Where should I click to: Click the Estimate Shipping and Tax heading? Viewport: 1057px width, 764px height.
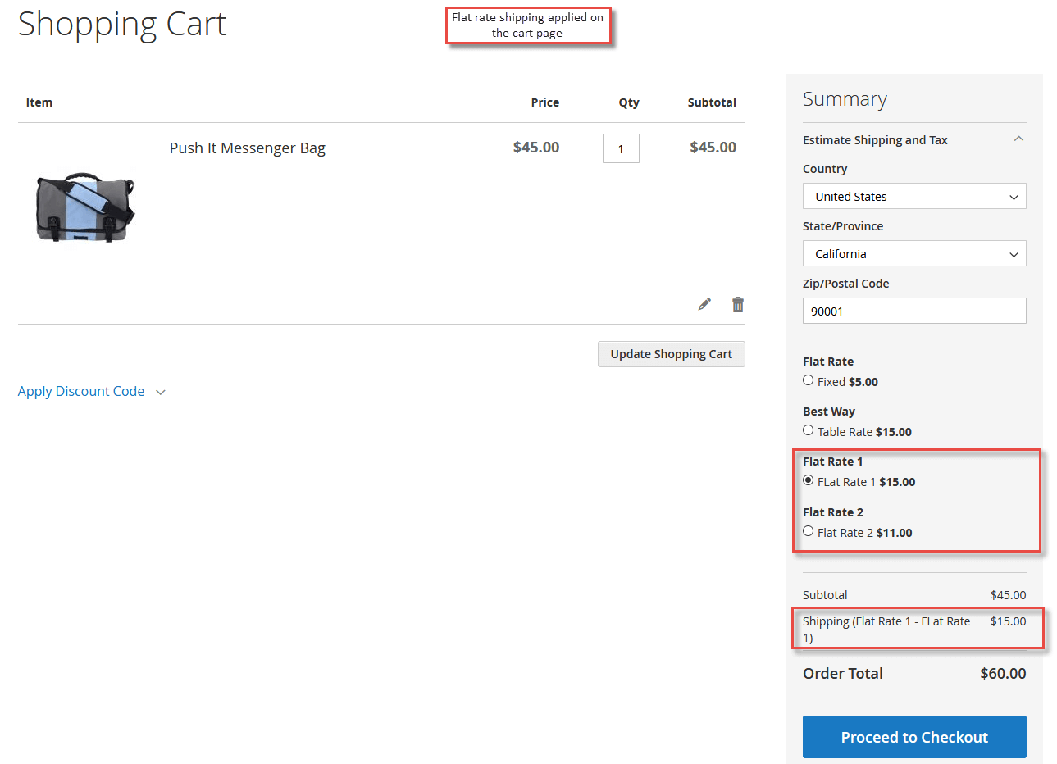point(875,140)
